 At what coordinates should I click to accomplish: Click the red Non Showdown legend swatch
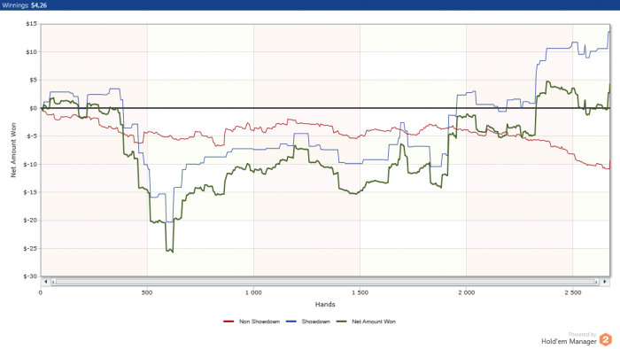click(229, 322)
